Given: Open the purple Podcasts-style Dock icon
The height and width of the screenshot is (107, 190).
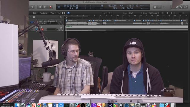Looking at the screenshot, I should [x=94, y=105].
